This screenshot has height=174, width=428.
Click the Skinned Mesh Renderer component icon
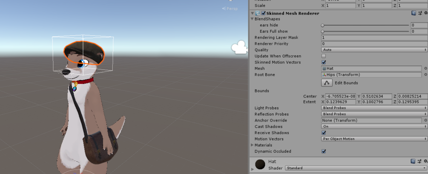(257, 13)
